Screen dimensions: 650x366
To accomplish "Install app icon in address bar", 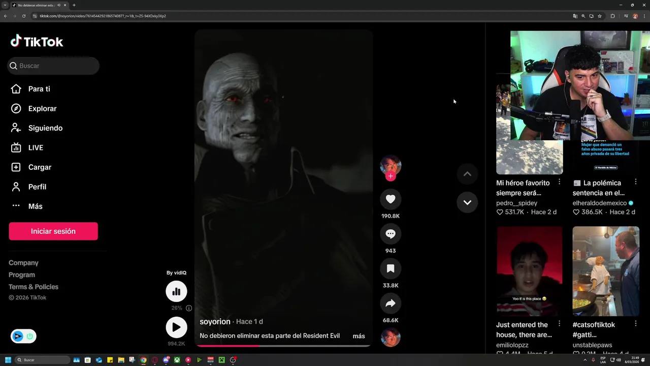I will [x=591, y=16].
